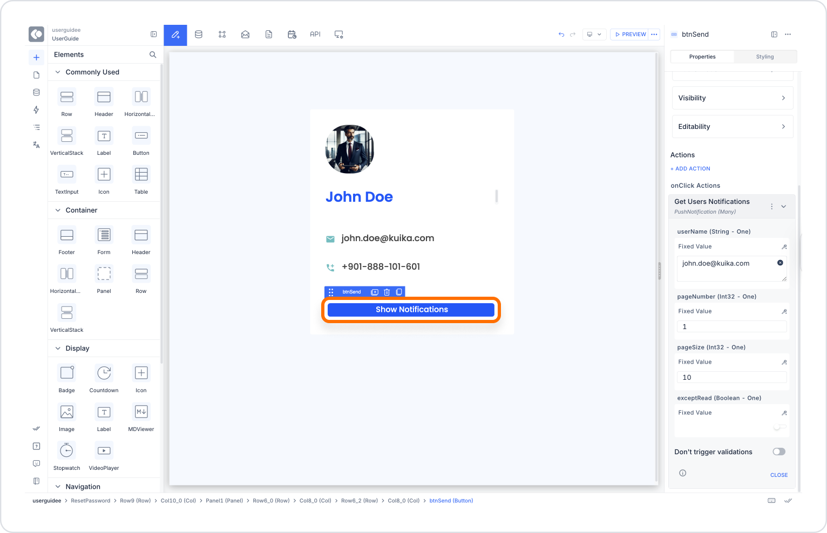
Task: Clear the userName john.doe@kuika.com value
Action: 780,263
